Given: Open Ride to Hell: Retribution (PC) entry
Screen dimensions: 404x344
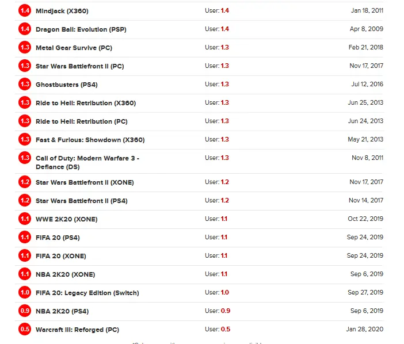Looking at the screenshot, I should pos(81,121).
